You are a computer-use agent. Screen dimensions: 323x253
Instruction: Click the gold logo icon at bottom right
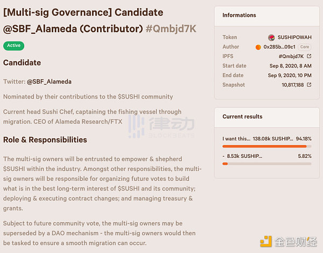coord(265,241)
